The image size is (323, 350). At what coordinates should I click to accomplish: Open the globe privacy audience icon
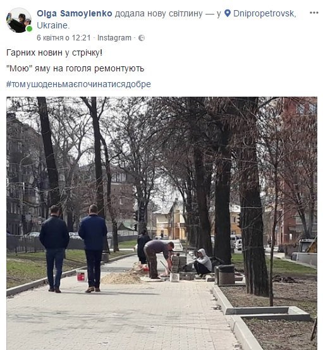pyautogui.click(x=142, y=38)
